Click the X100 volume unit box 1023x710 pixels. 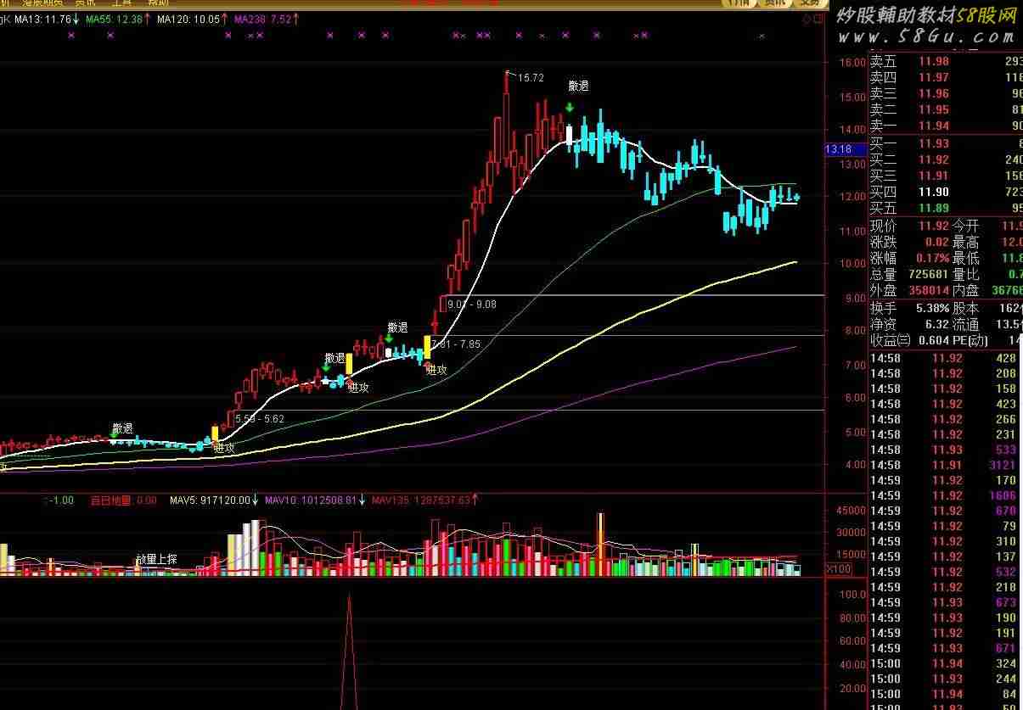(838, 568)
